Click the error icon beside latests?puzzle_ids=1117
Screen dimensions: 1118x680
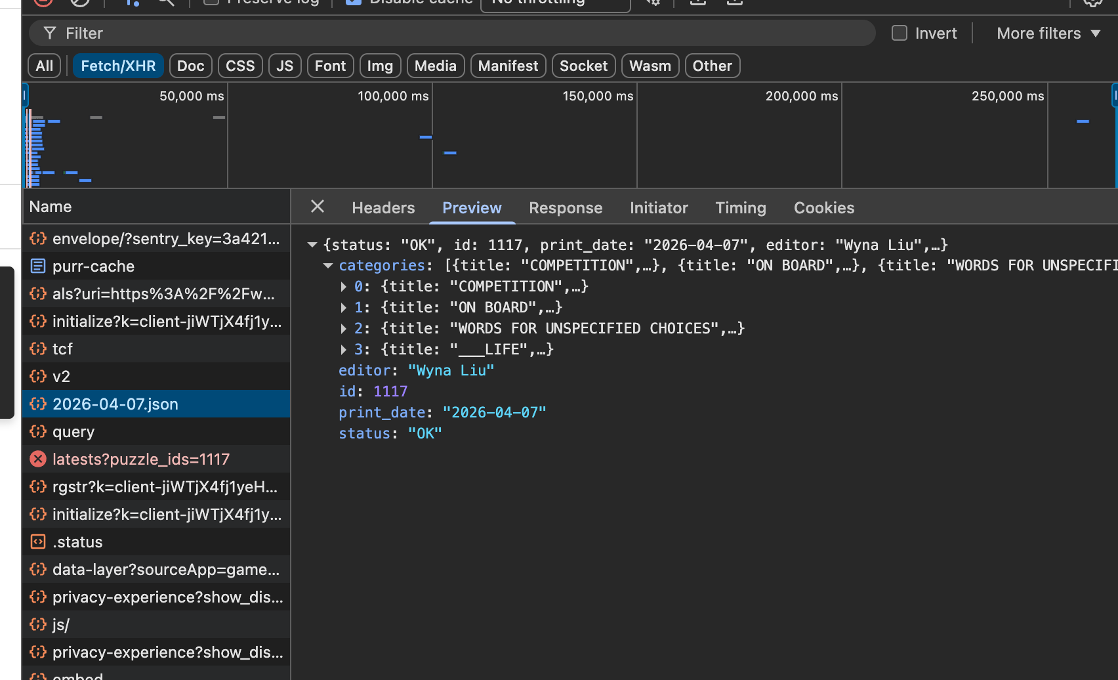pos(37,459)
